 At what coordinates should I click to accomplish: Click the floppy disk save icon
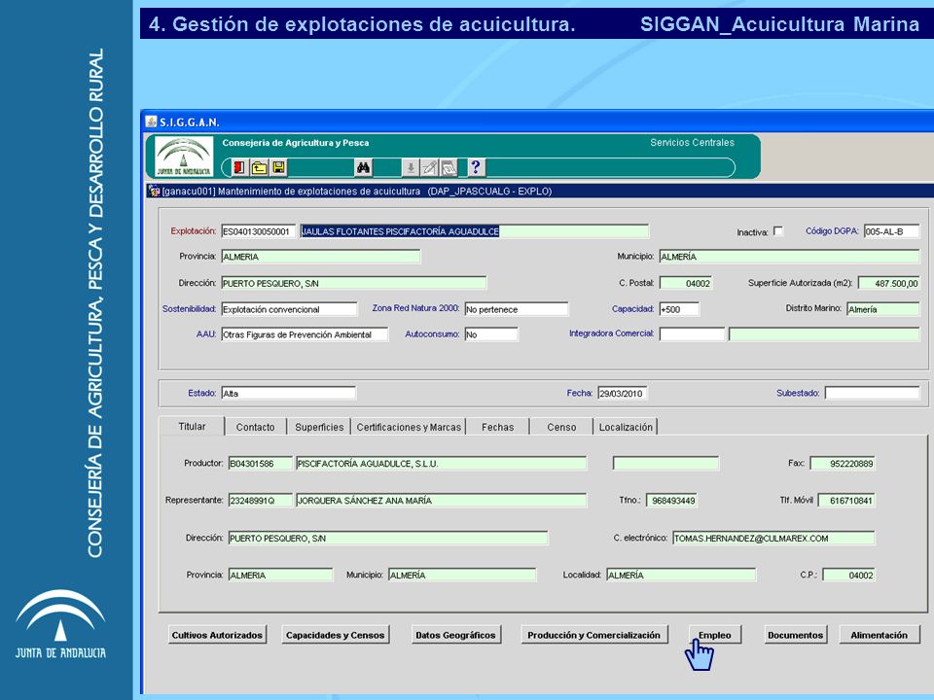point(279,167)
